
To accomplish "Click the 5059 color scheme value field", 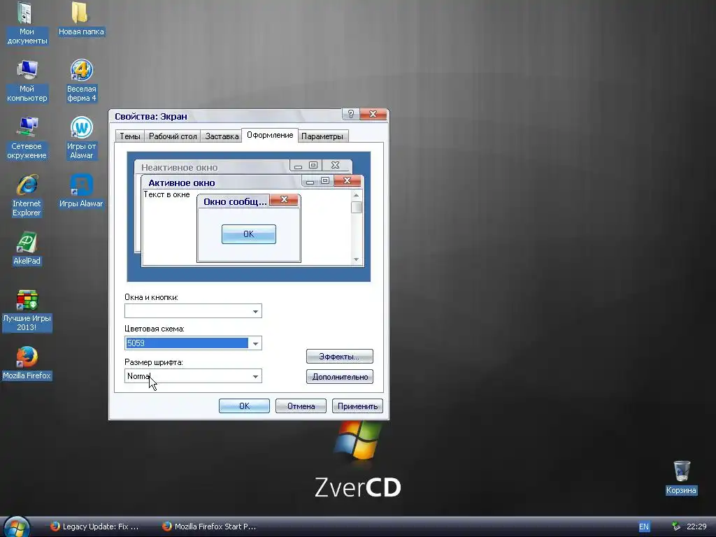I will 187,343.
